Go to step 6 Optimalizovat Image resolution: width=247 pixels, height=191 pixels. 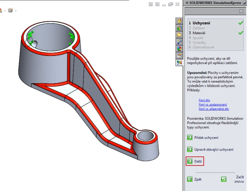201,47
